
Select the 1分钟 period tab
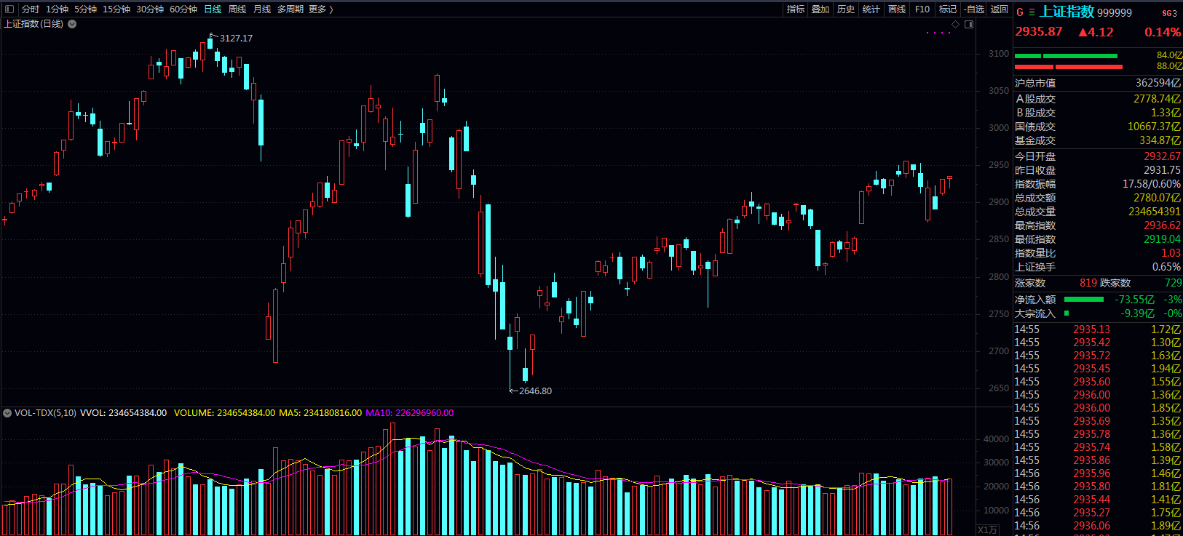(57, 9)
